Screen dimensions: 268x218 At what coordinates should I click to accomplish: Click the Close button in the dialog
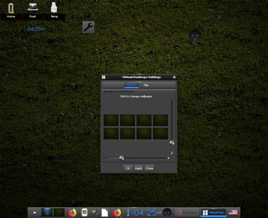coord(149,168)
